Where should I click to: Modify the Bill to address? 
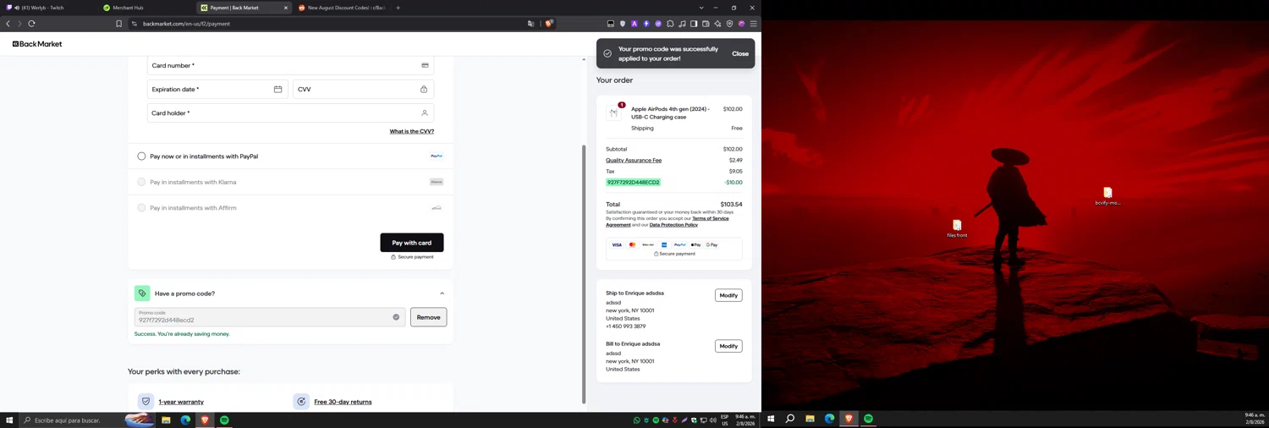click(728, 346)
